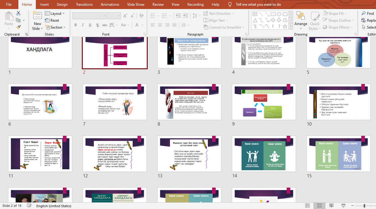The height and width of the screenshot is (209, 376).
Task: Start Slide Show from status bar
Action: point(343,206)
